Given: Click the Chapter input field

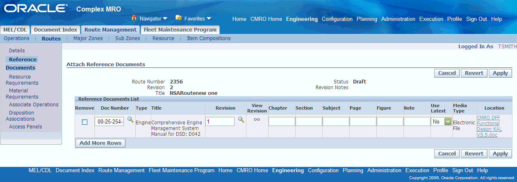Looking at the screenshot, I should coord(281,121).
